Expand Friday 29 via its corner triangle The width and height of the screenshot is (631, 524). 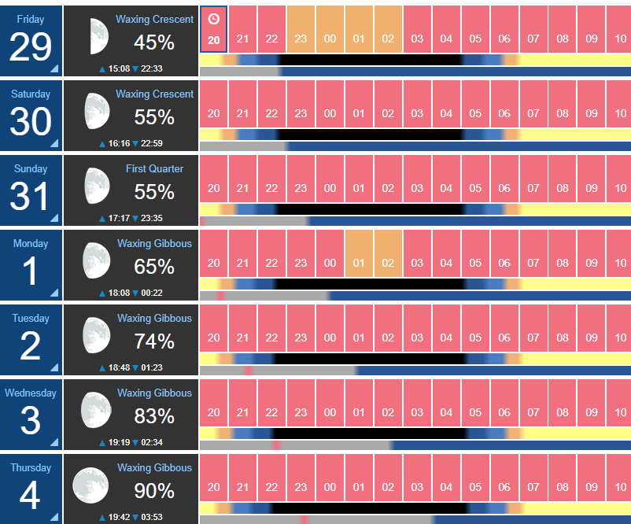(54, 68)
